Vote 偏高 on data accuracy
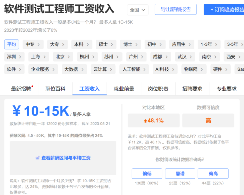244x195 pixels. [213, 173]
